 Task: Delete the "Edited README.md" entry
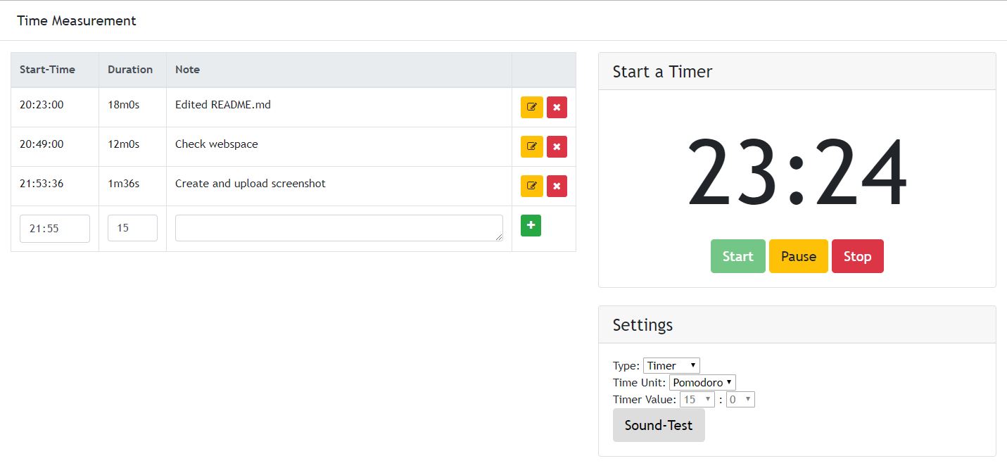coord(557,107)
